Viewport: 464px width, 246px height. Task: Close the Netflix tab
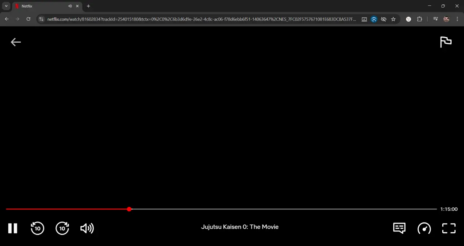[77, 6]
